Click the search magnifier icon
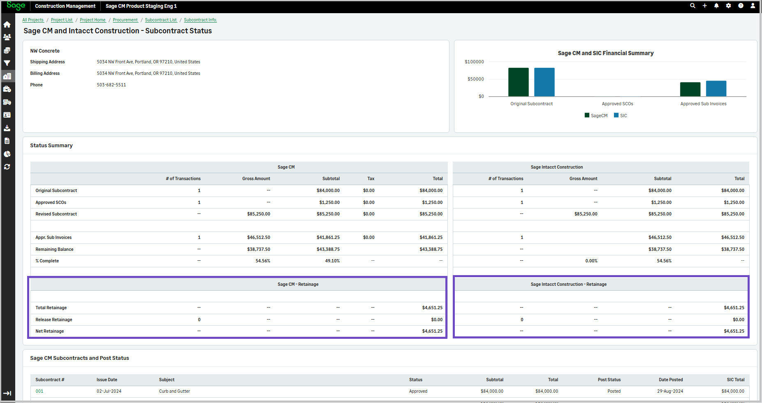The width and height of the screenshot is (762, 403). (x=693, y=6)
